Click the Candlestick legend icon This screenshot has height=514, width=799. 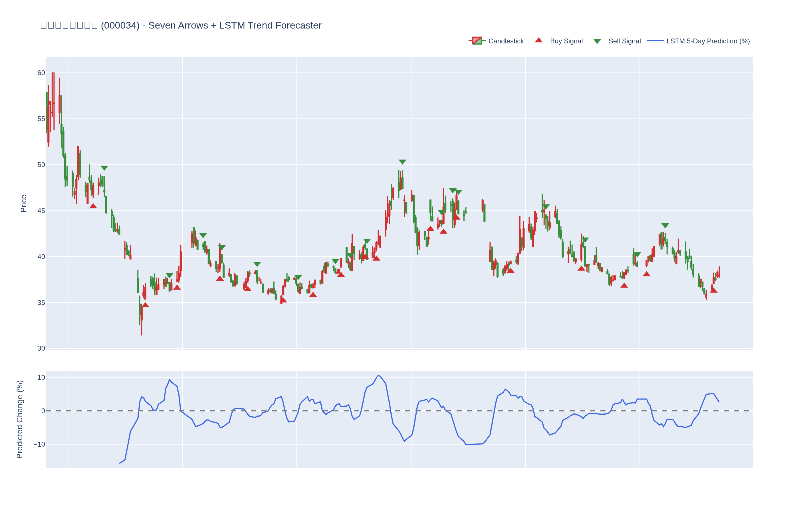tap(477, 41)
